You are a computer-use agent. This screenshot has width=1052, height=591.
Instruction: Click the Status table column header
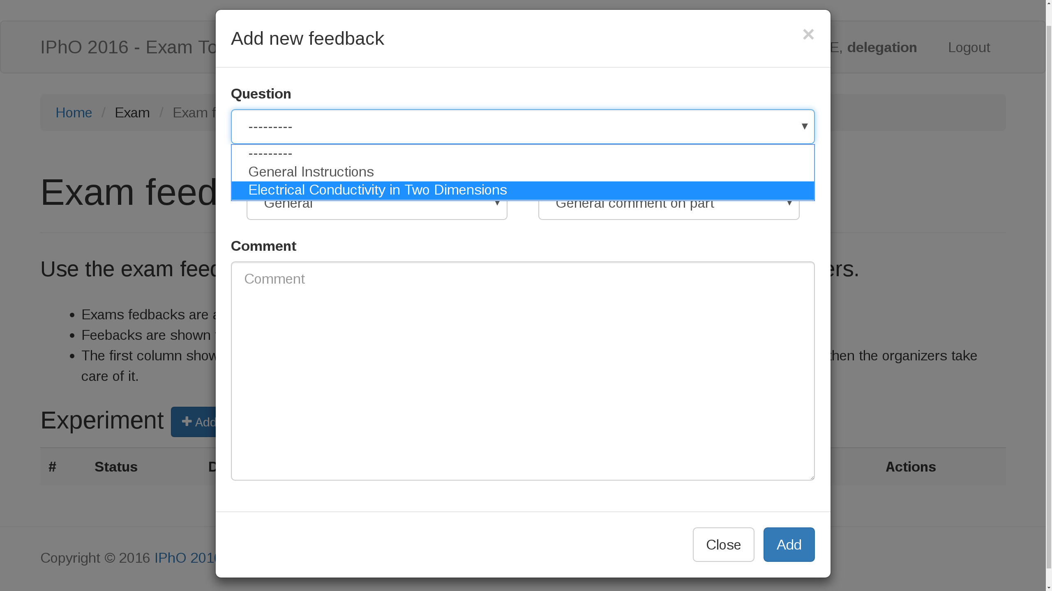(116, 467)
